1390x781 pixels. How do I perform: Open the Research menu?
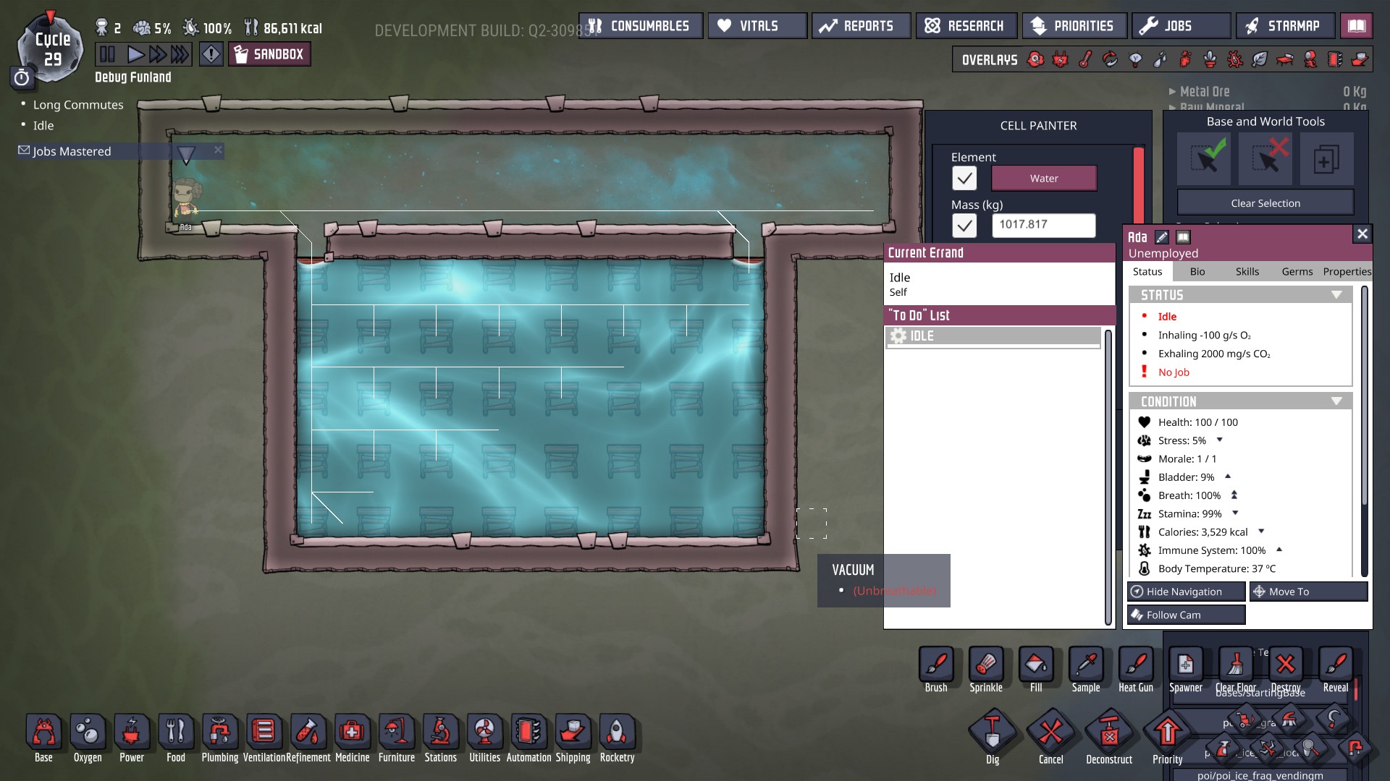[x=966, y=26]
